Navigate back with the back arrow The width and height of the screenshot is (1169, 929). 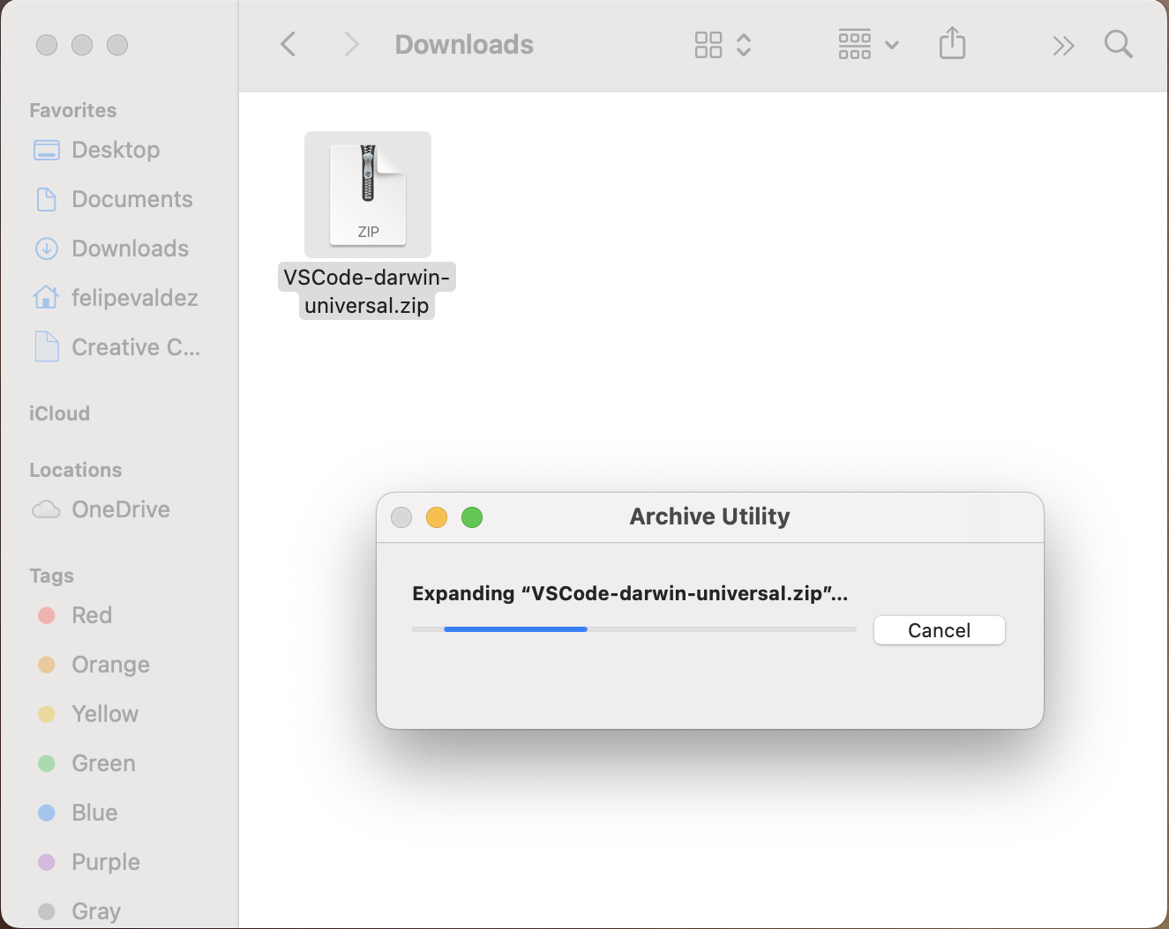click(287, 44)
